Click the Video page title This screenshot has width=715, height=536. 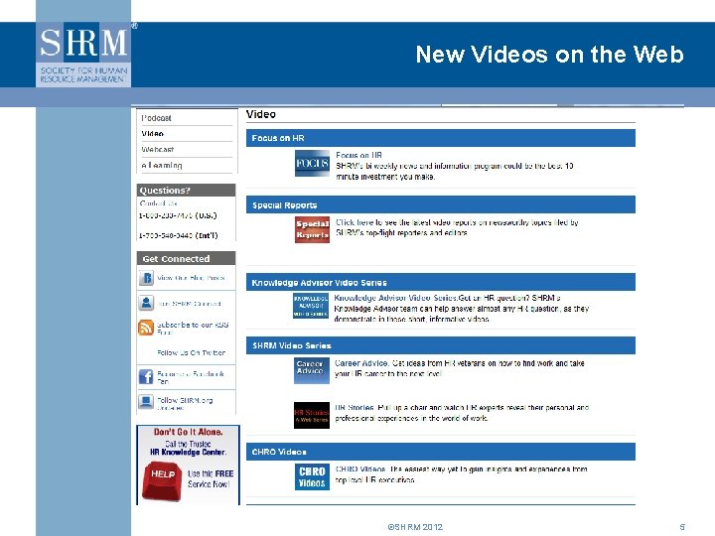(261, 114)
